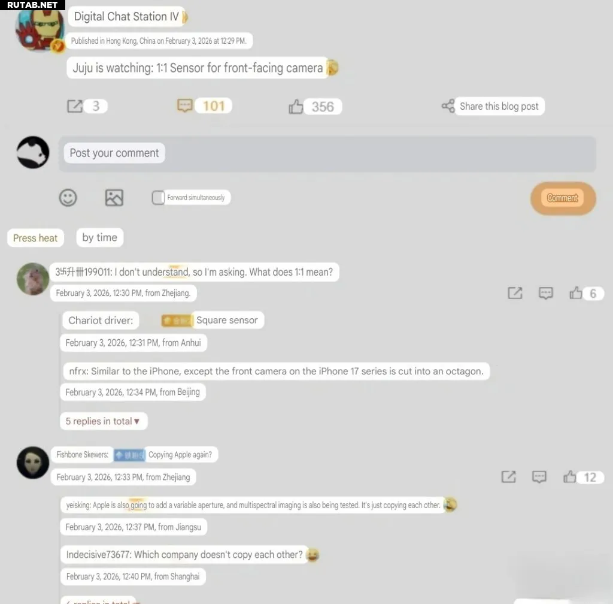
Task: Open the Fishbone Skewers commenter avatar
Action: click(33, 463)
